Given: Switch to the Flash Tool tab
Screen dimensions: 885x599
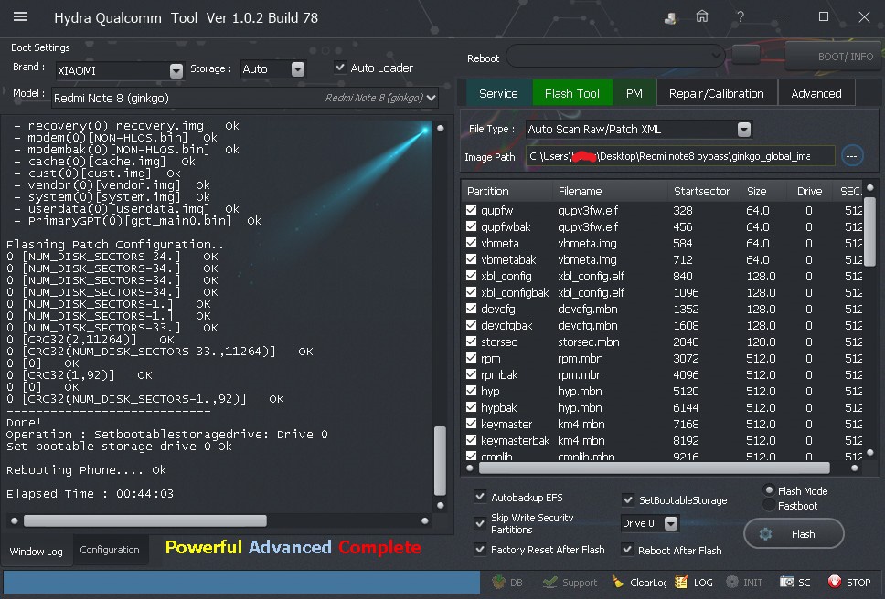Looking at the screenshot, I should (571, 93).
